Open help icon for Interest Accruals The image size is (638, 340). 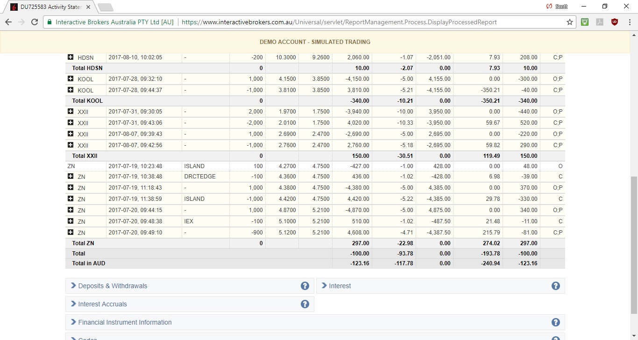point(305,304)
